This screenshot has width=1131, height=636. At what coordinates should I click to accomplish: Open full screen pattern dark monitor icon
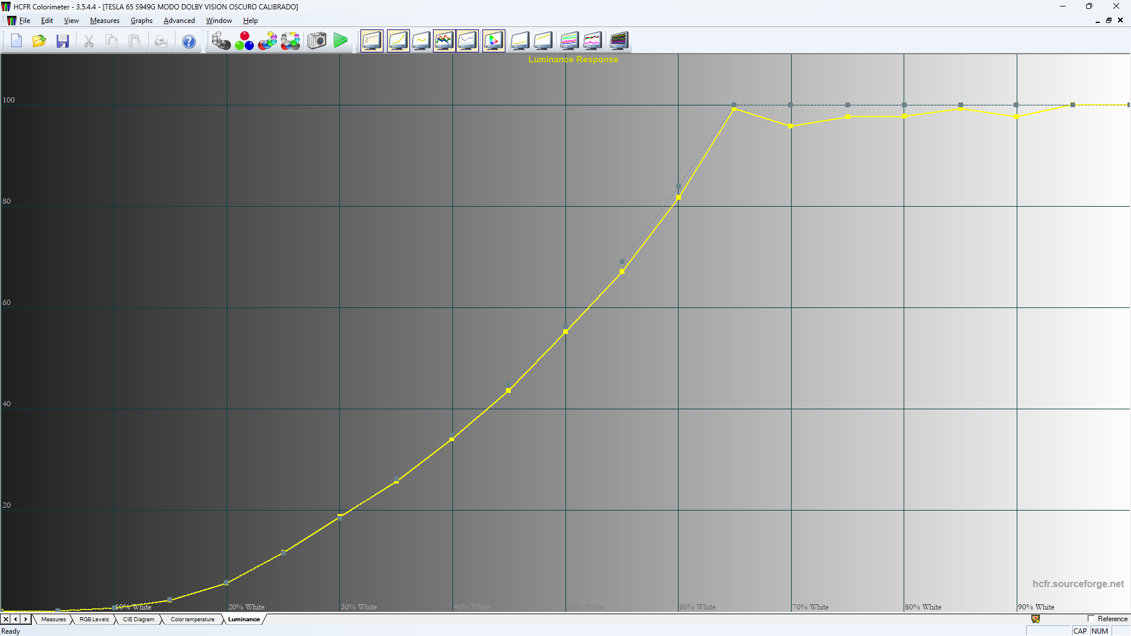(x=619, y=41)
